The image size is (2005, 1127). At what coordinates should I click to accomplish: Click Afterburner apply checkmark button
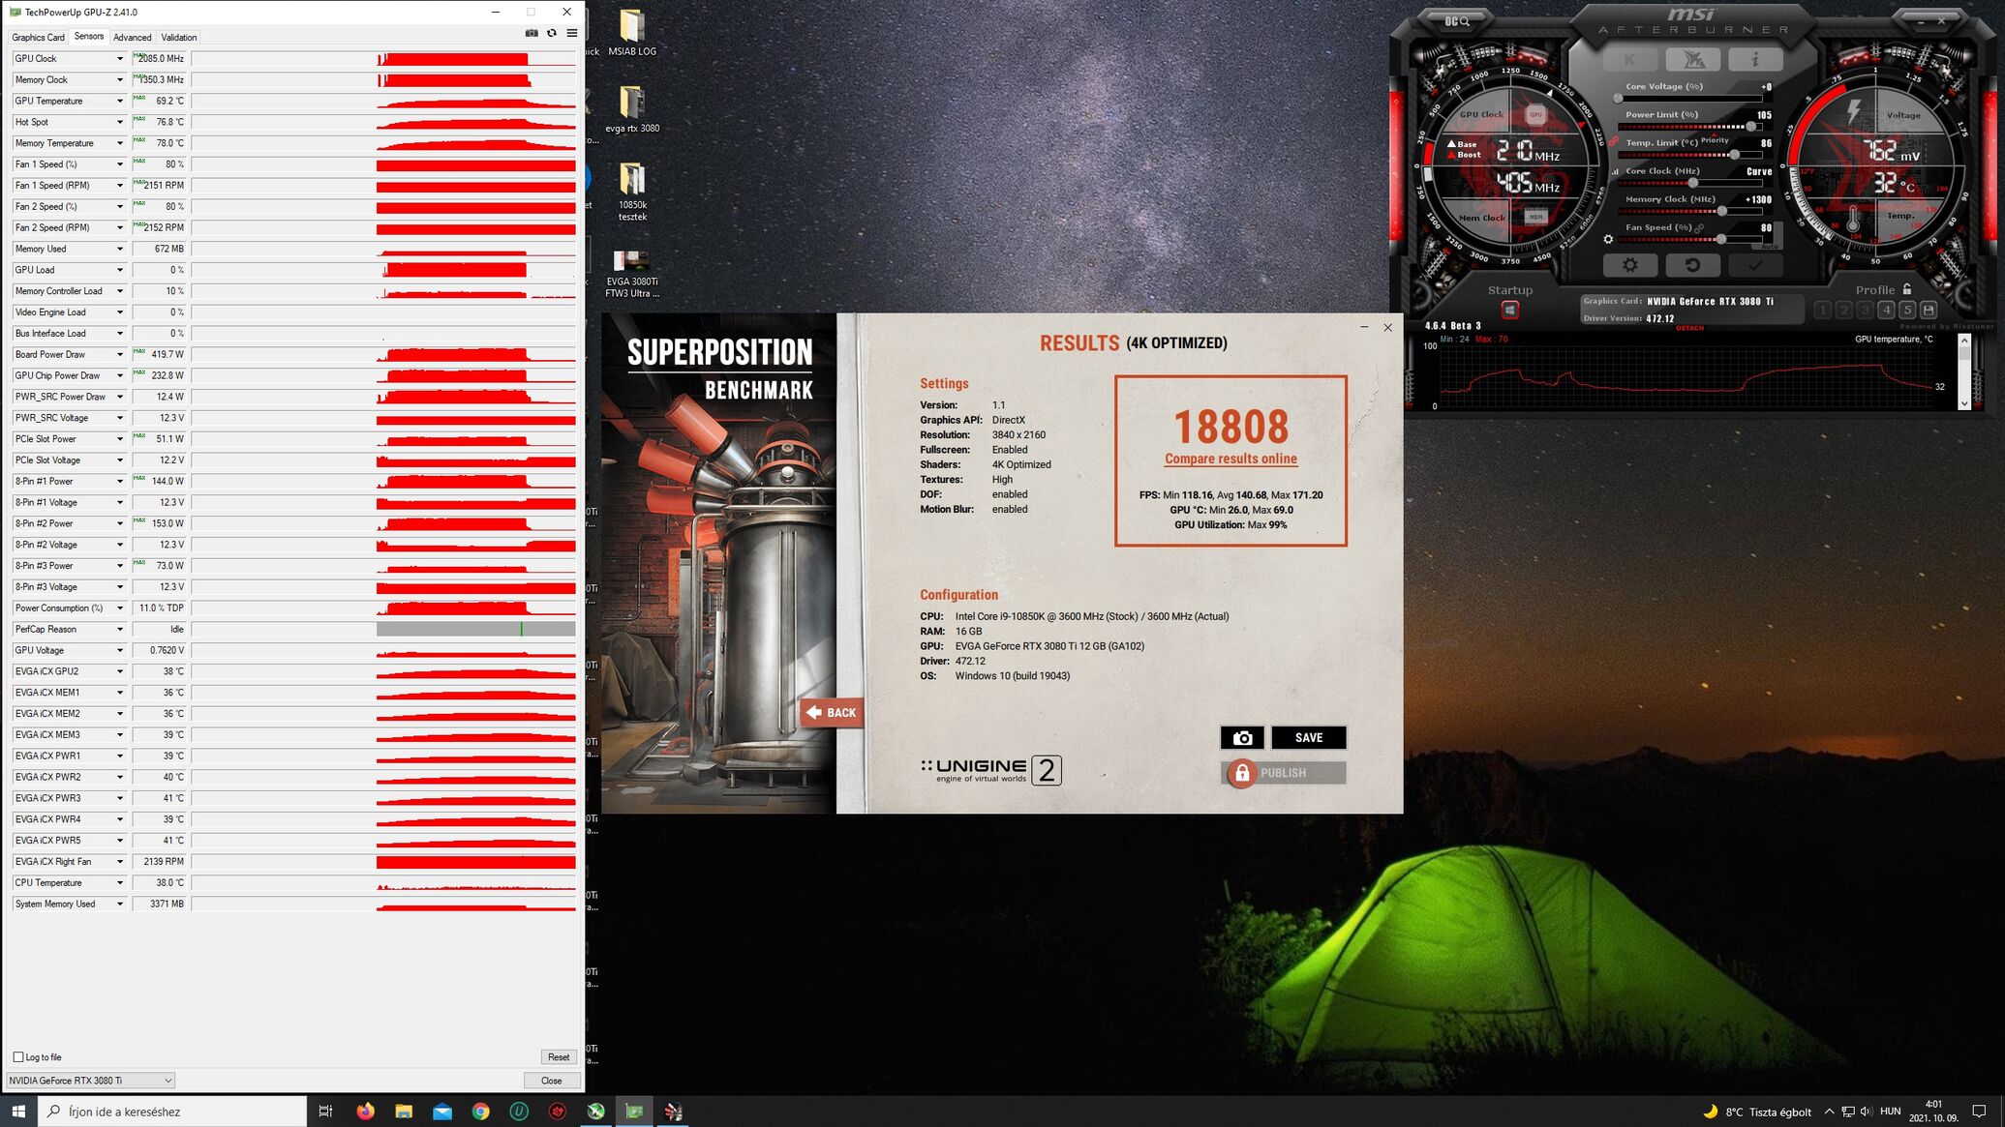[1755, 265]
